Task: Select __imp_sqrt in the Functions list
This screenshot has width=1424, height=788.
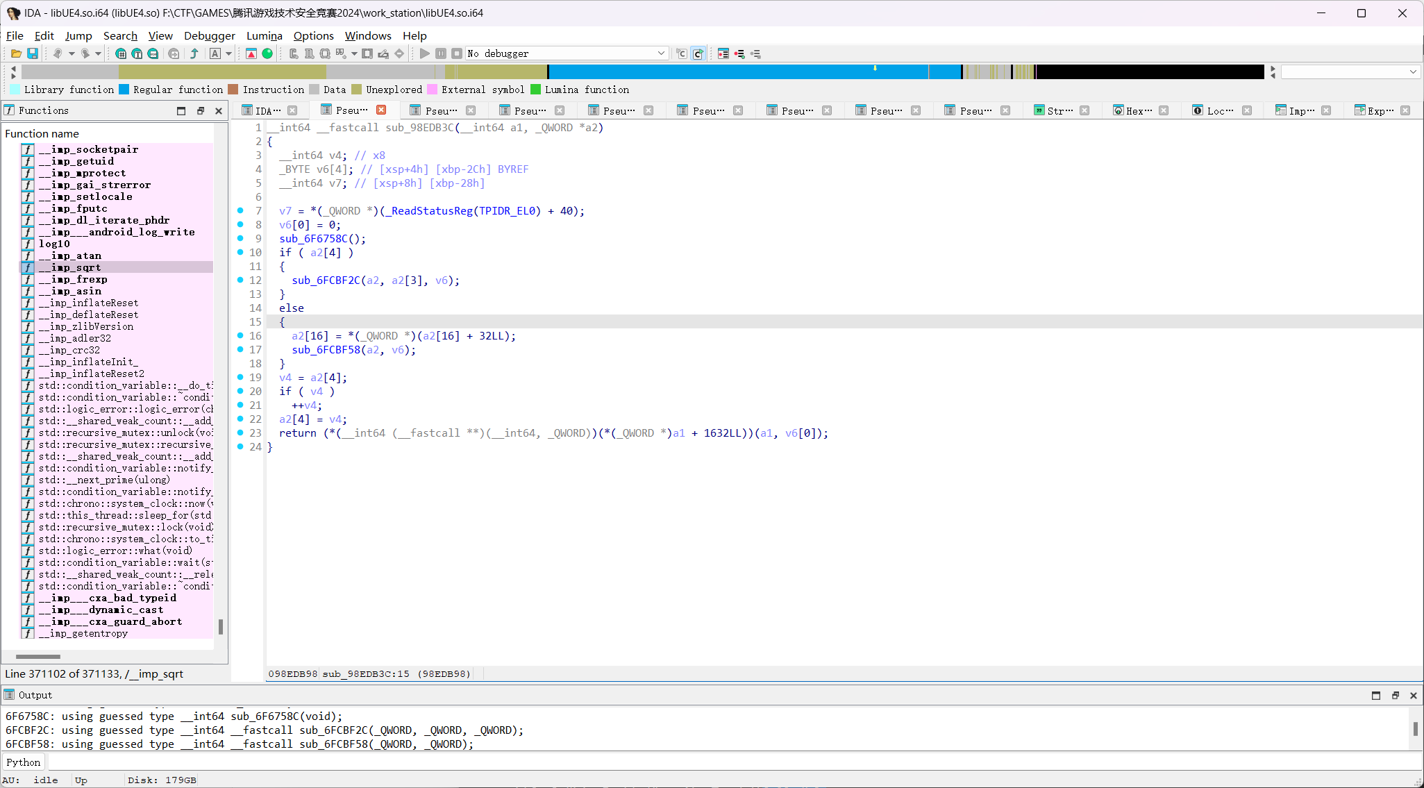Action: [x=117, y=267]
